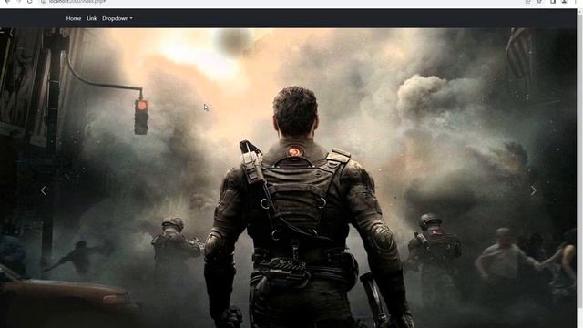Reload the page with the refresh icon
Screen dimensions: 583x328
pos(30,2)
